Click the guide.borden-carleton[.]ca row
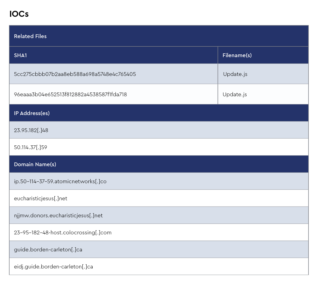 (x=48, y=250)
